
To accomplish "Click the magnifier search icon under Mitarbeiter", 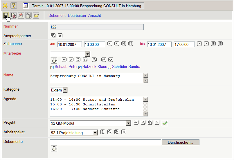I will tap(94, 60).
